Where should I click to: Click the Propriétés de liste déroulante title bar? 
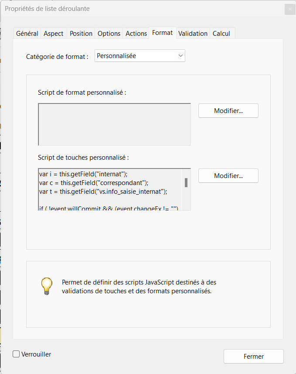pyautogui.click(x=131, y=9)
